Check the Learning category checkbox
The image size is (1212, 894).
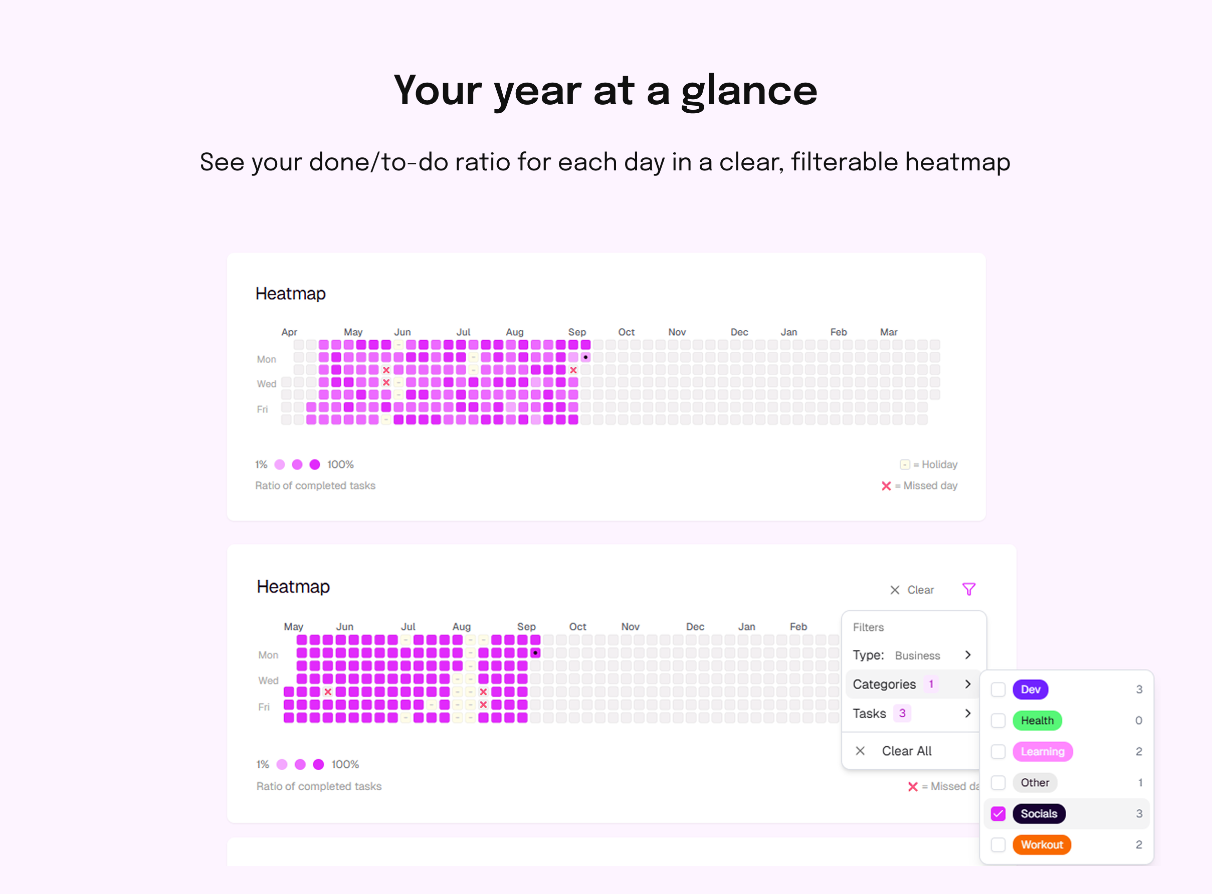(x=998, y=751)
